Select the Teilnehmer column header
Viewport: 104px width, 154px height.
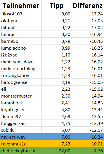(21, 5)
